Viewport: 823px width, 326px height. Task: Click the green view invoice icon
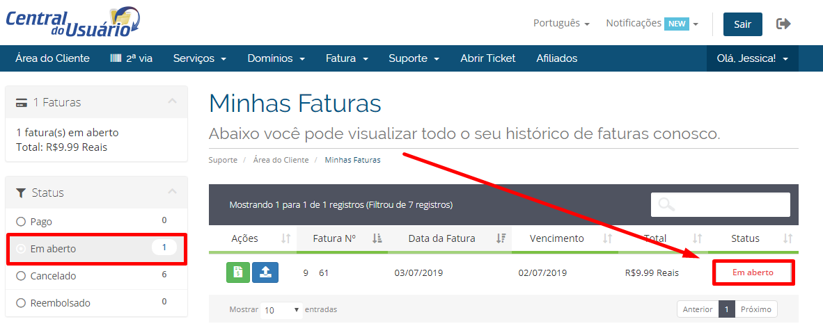tap(237, 272)
